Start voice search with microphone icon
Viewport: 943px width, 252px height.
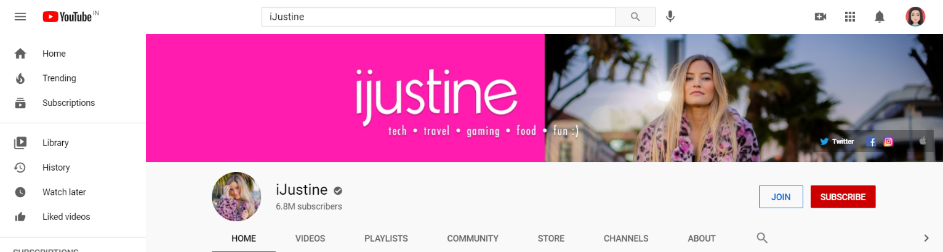click(x=670, y=17)
